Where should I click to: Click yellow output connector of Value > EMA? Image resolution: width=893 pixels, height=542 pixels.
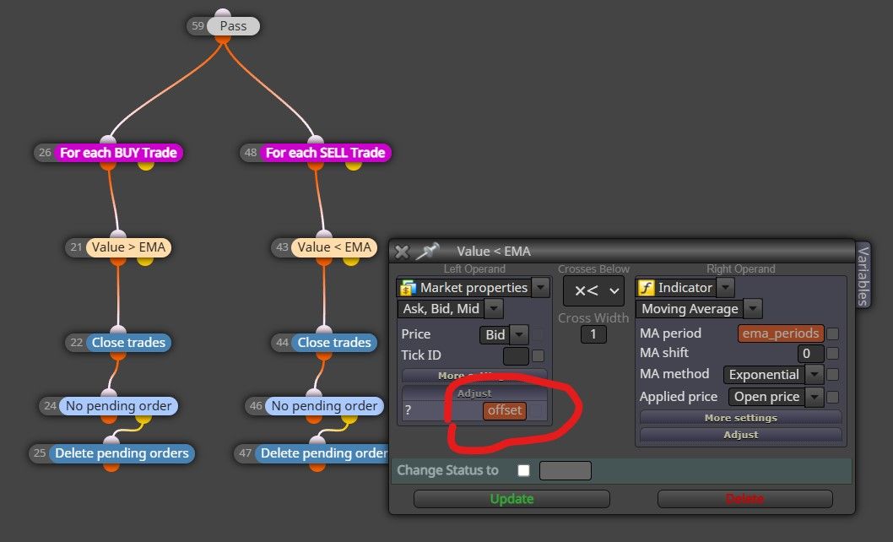[x=144, y=261]
